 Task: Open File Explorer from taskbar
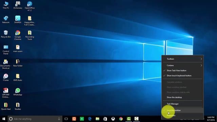coord(97,119)
